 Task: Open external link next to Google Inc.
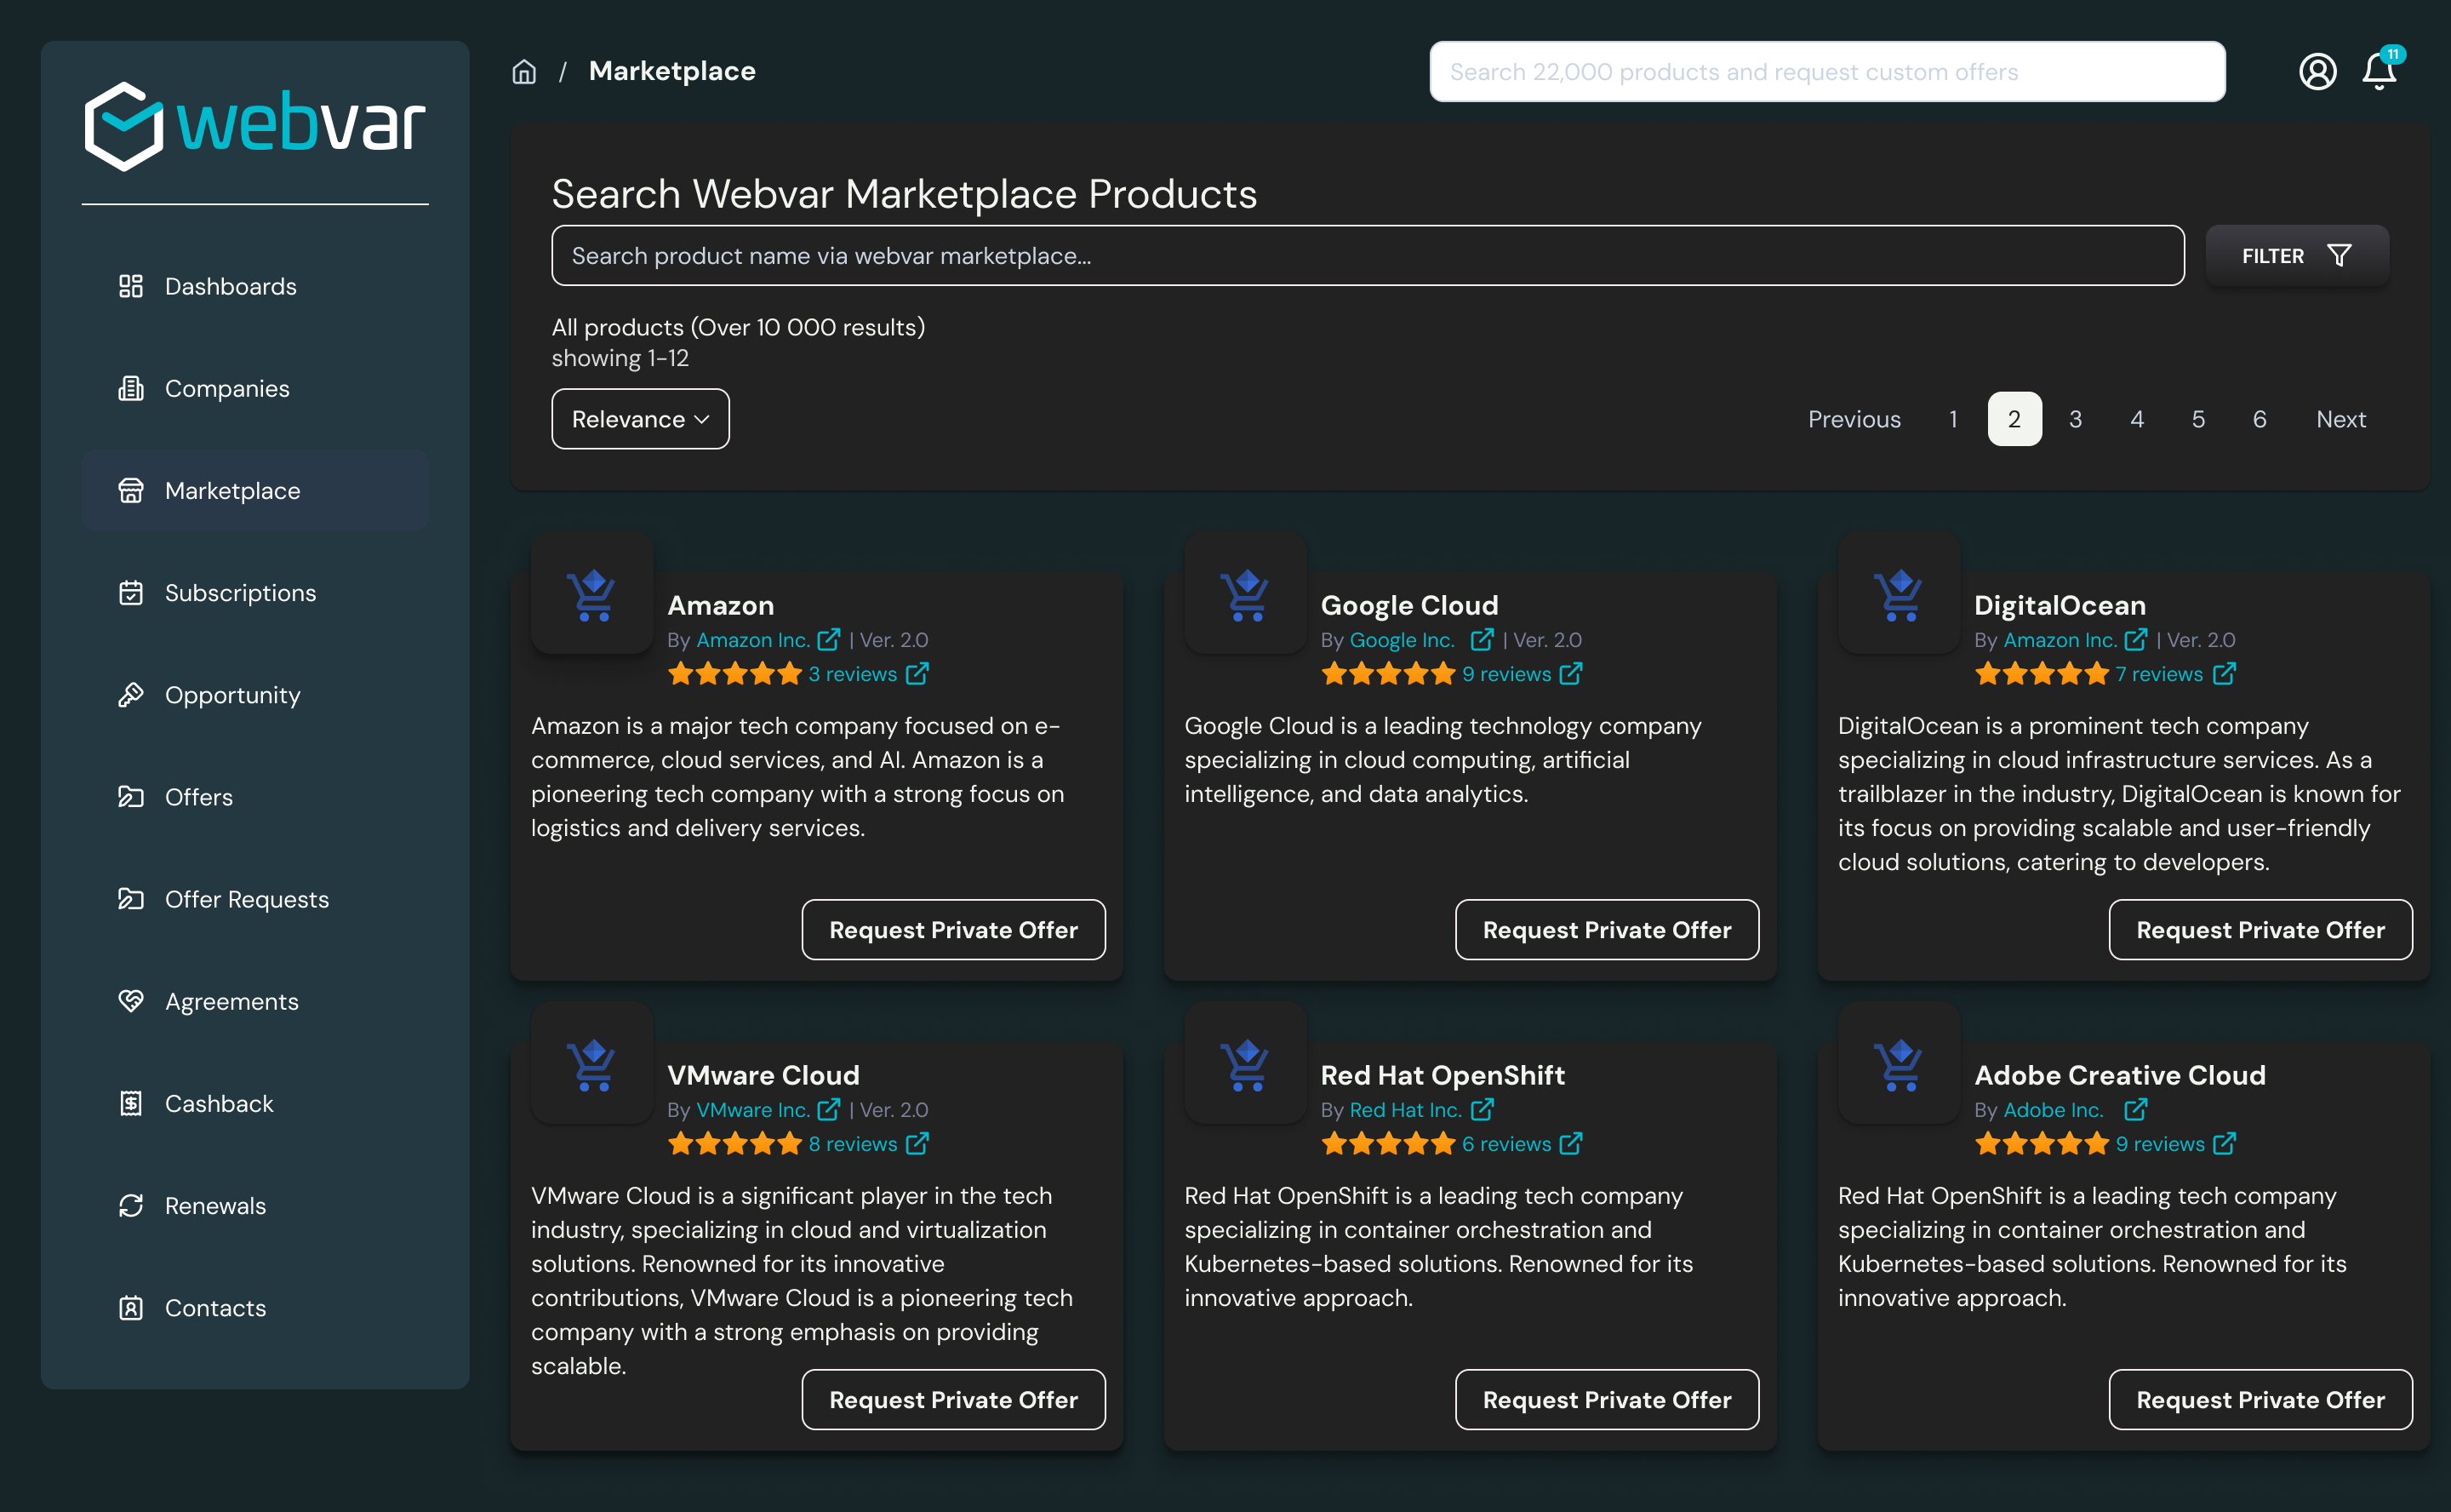(1482, 640)
